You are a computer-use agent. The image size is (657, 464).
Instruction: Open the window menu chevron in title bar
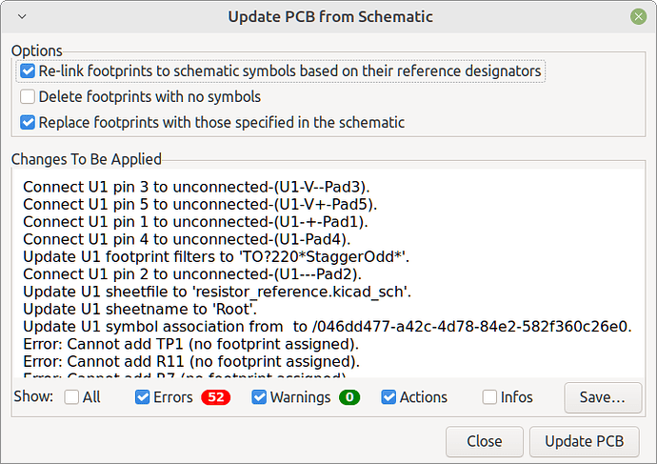pyautogui.click(x=22, y=16)
